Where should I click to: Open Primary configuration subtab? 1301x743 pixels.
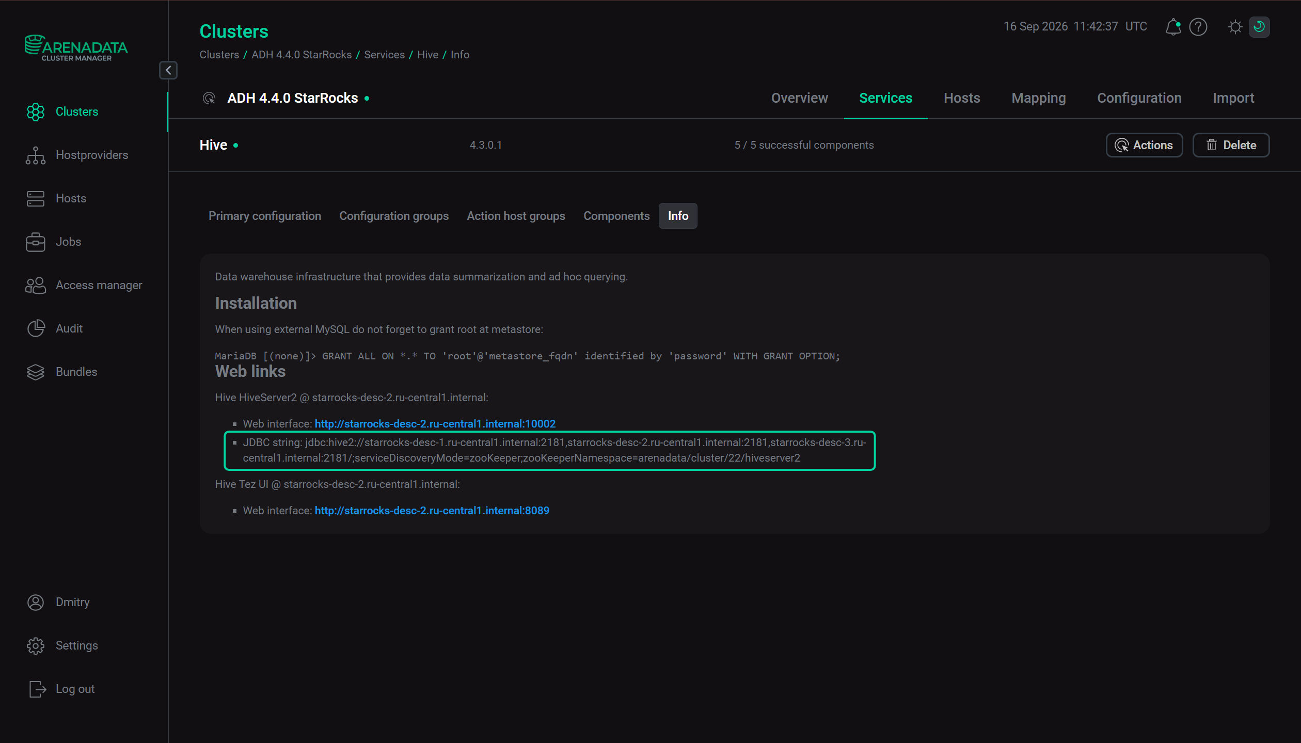(264, 216)
